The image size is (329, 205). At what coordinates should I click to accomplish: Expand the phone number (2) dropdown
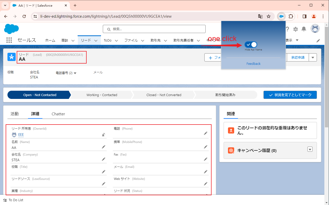[75, 73]
